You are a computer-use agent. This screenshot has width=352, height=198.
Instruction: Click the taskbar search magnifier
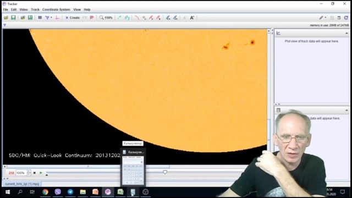tap(20, 192)
